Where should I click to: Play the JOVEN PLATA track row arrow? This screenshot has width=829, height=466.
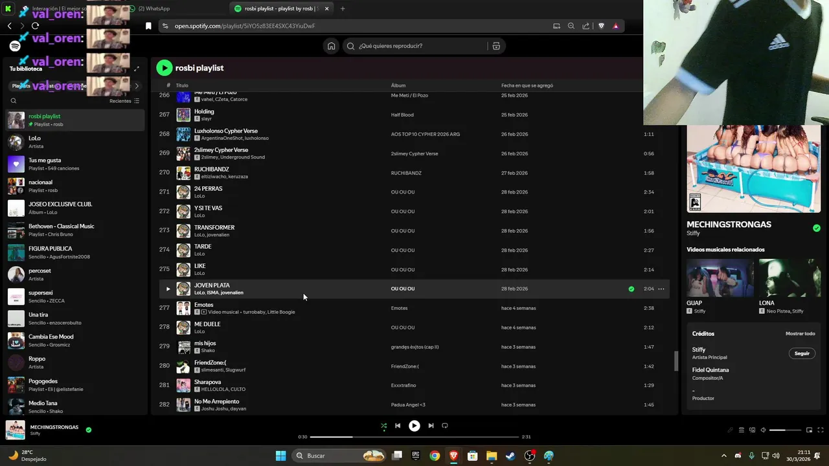point(168,289)
